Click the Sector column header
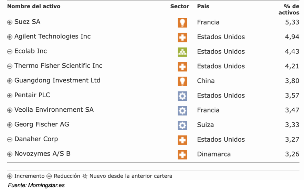 tap(179, 6)
